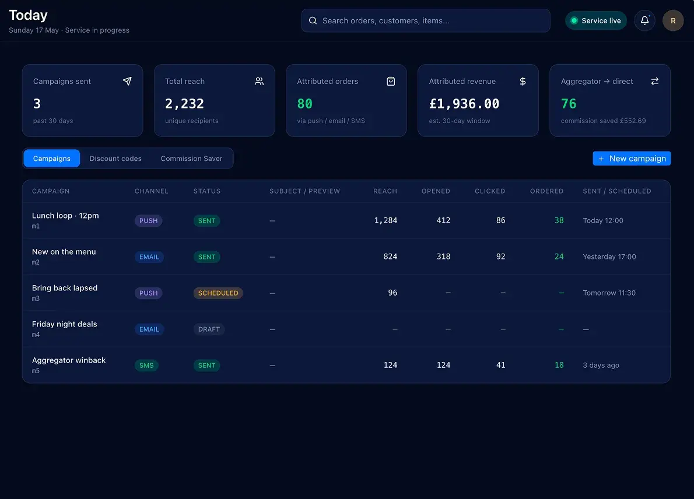
Task: Click Tomorrow 11:30 scheduled time
Action: coord(609,293)
